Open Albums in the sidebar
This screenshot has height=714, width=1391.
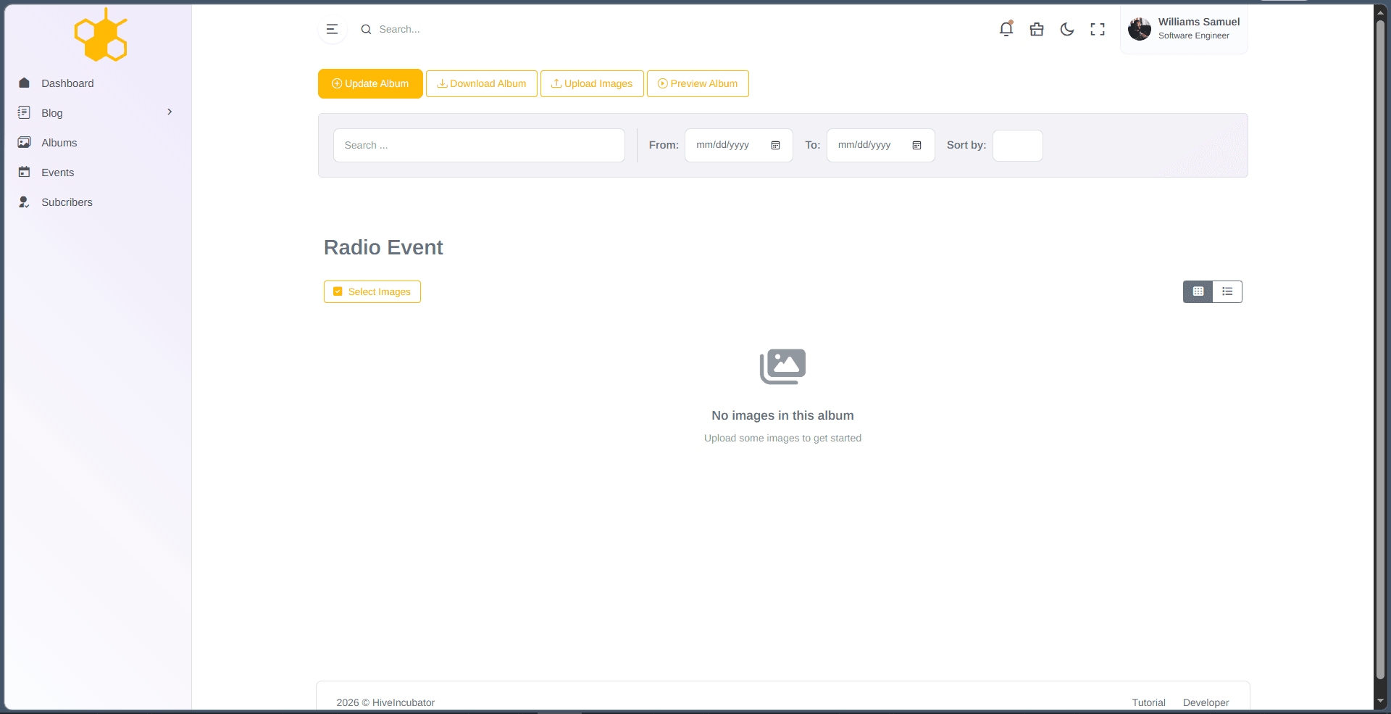(x=59, y=143)
